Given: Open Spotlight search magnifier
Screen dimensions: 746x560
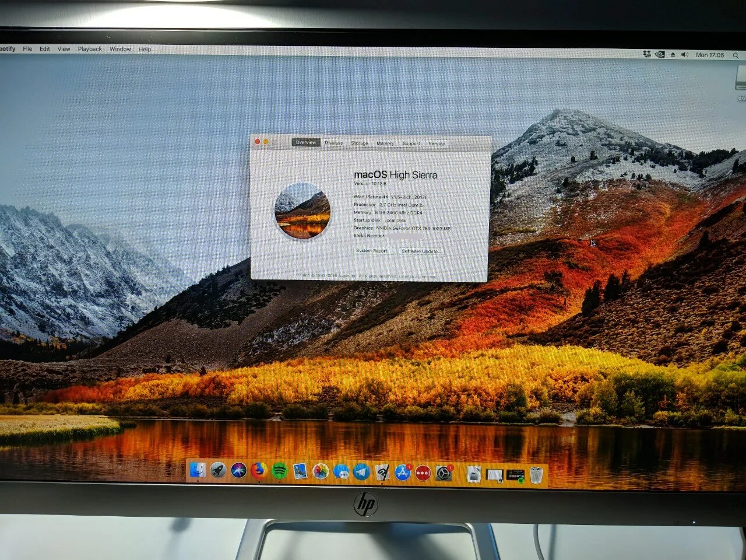Looking at the screenshot, I should click(x=736, y=55).
